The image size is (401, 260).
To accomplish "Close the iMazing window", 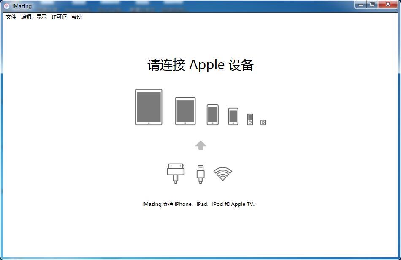I will (x=388, y=4).
